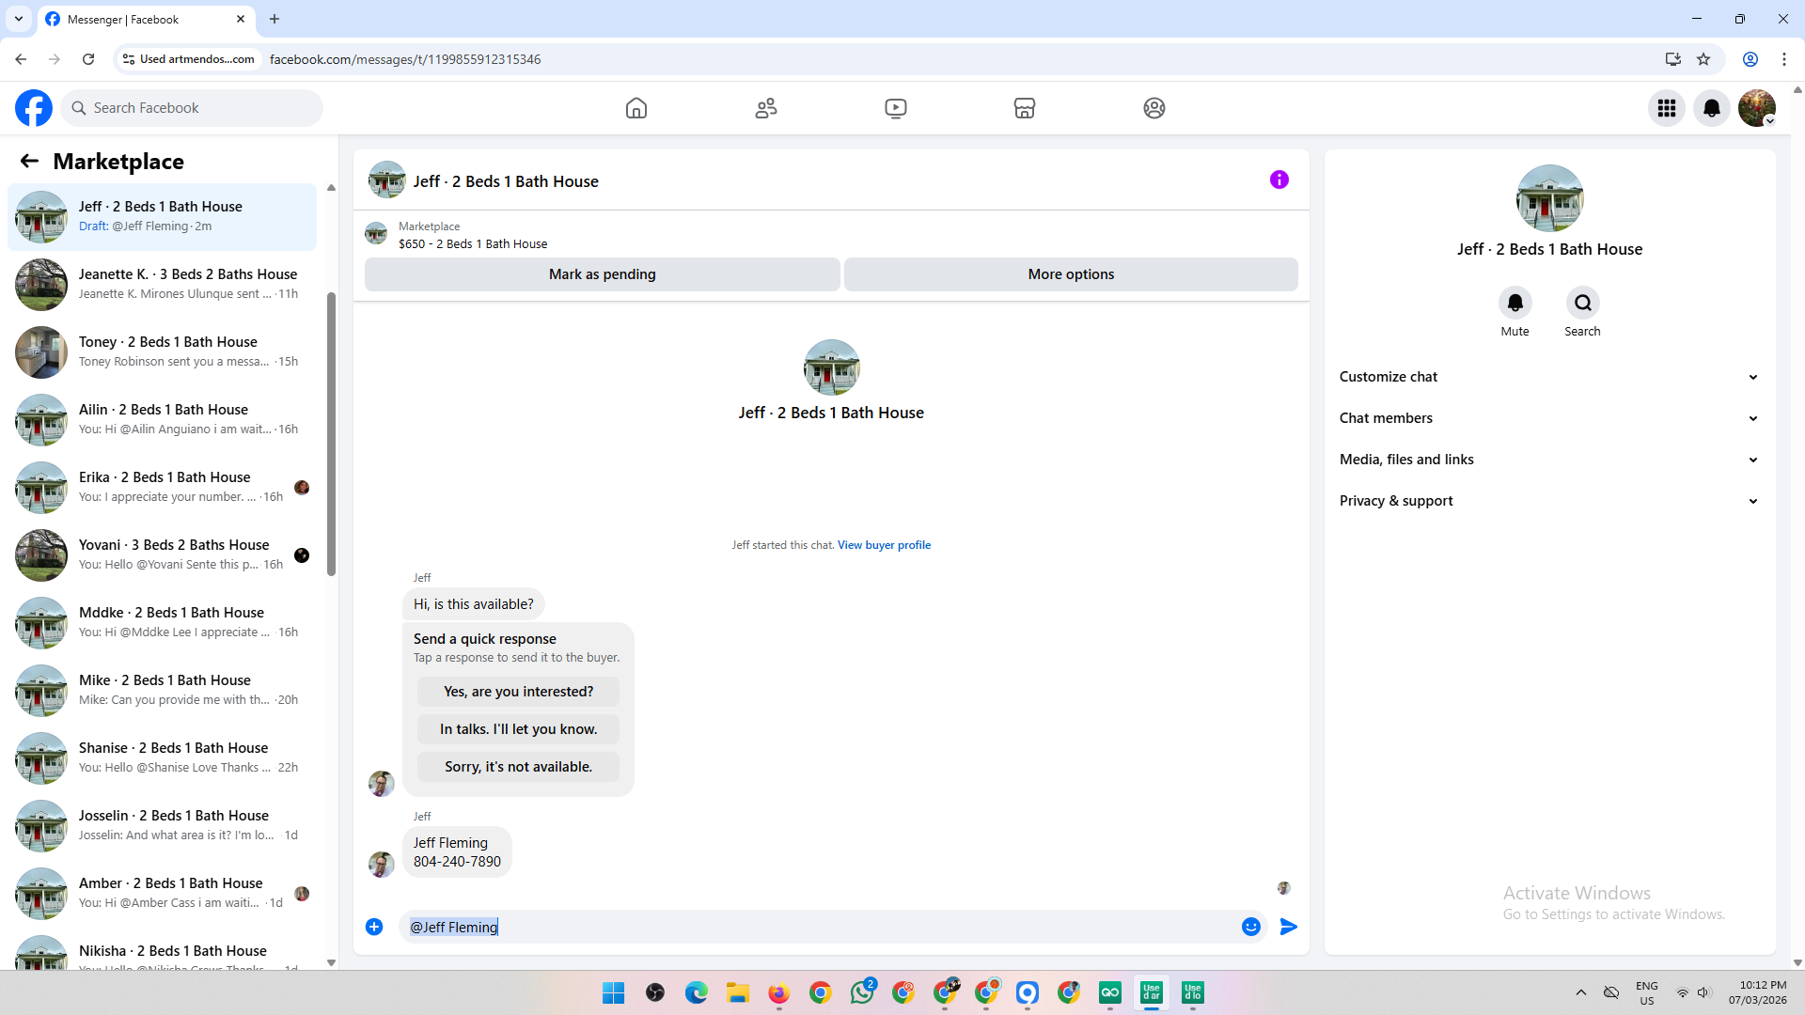1805x1015 pixels.
Task: Open the Groups icon in top navigation
Action: pos(1154,108)
